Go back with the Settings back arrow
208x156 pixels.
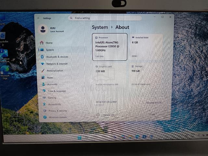pyautogui.click(x=39, y=18)
